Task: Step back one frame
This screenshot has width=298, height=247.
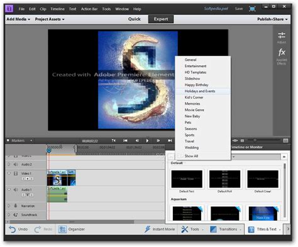Action: click(x=137, y=140)
